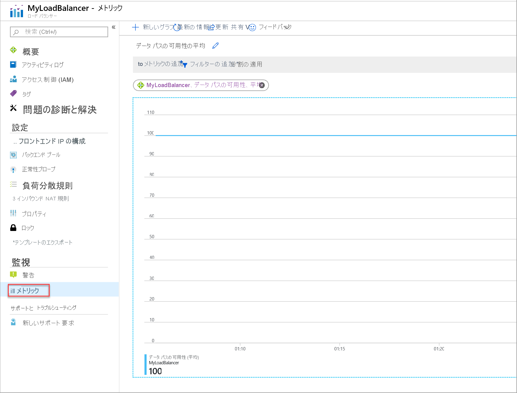
Task: Click the MyLoadBalancer metric pill
Action: click(x=201, y=85)
